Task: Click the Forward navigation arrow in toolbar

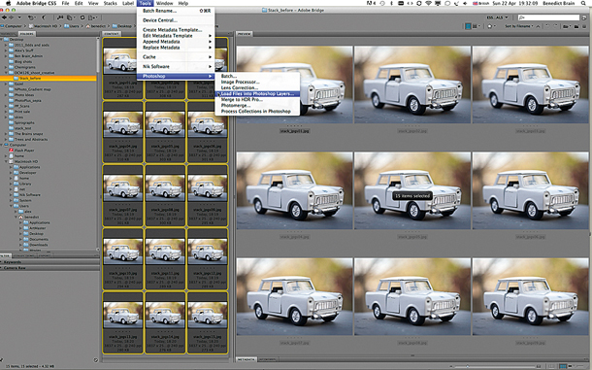Action: tap(12, 17)
